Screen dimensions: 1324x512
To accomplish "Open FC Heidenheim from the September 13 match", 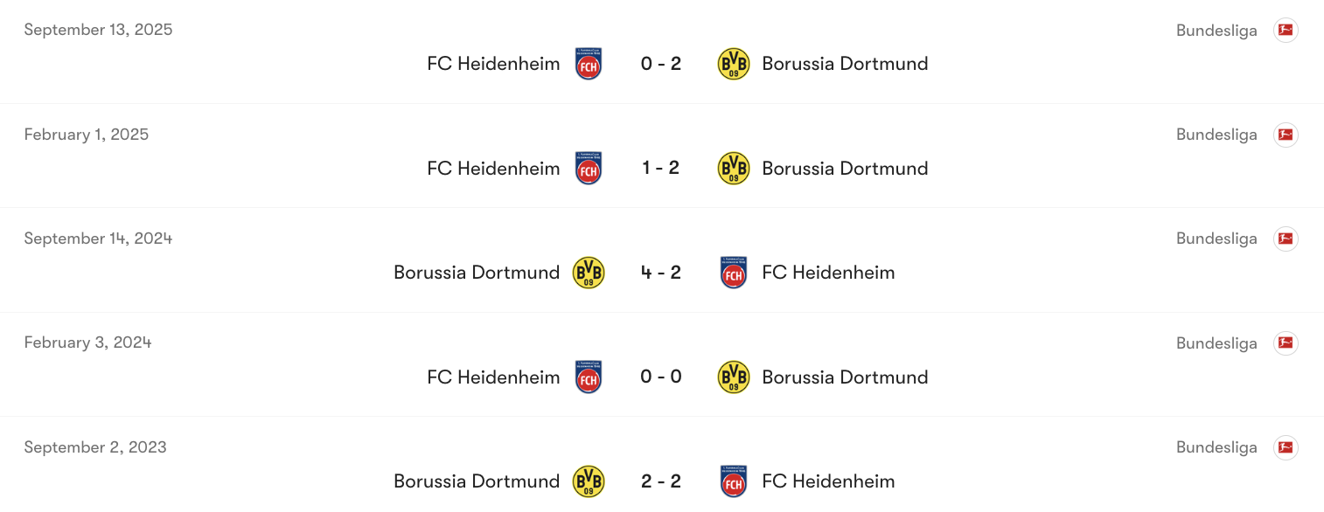I will tap(493, 63).
